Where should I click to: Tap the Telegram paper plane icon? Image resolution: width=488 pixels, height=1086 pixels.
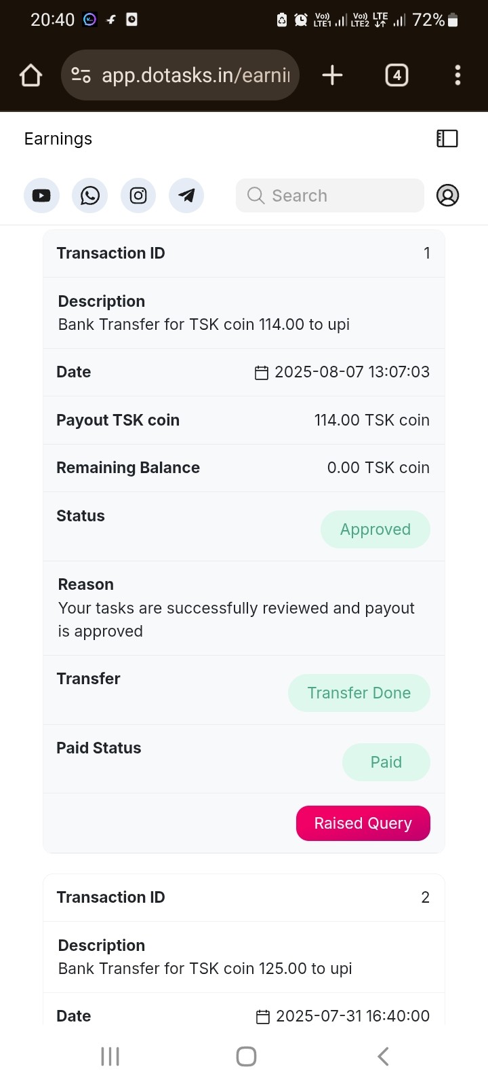186,195
